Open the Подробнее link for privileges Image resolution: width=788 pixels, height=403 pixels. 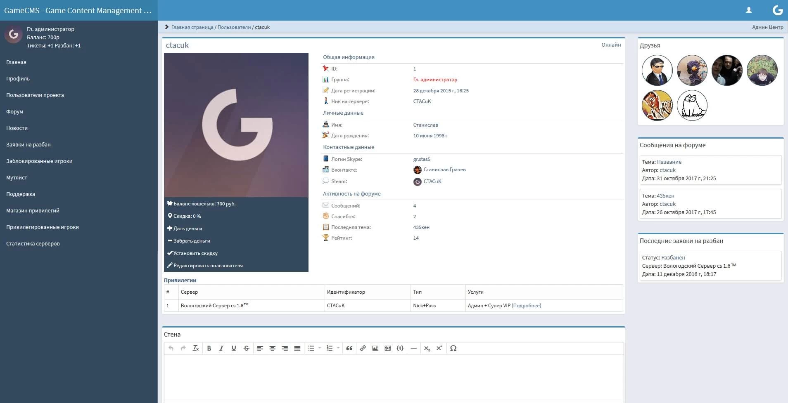coord(526,306)
